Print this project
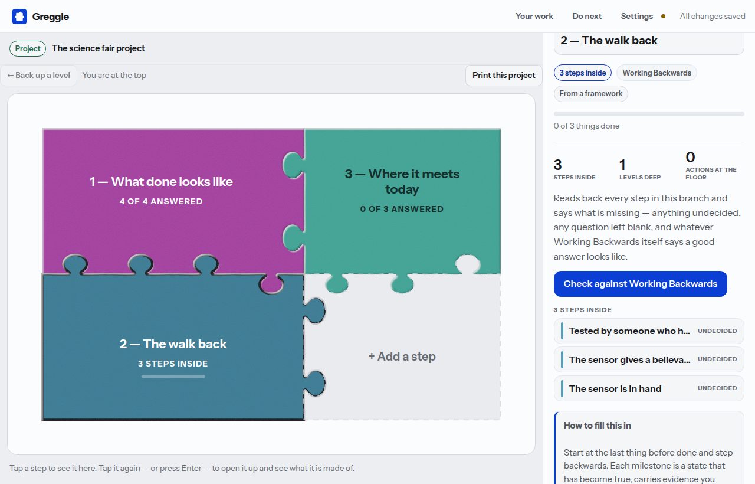The height and width of the screenshot is (484, 755). coord(504,75)
